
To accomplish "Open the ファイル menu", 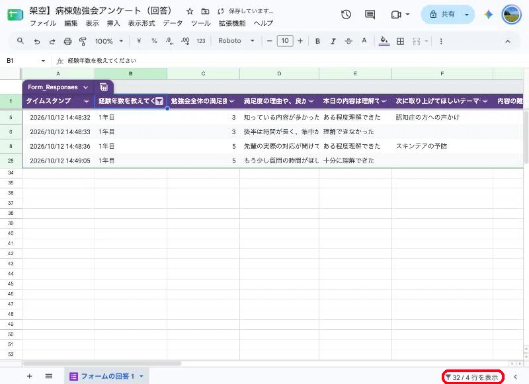I will tap(43, 23).
